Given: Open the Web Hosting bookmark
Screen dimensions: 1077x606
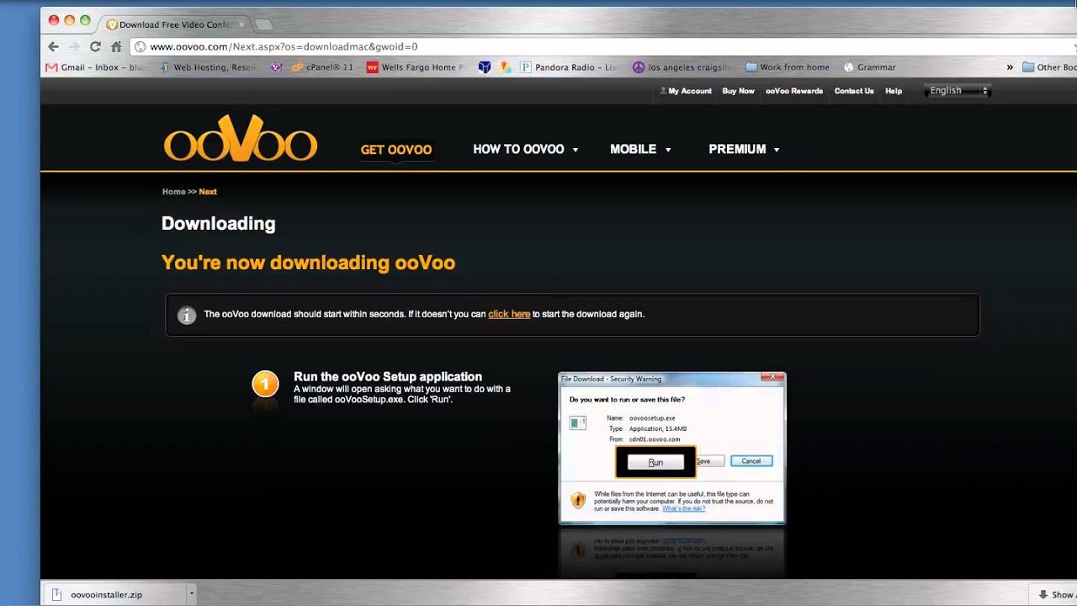Looking at the screenshot, I should (x=208, y=67).
